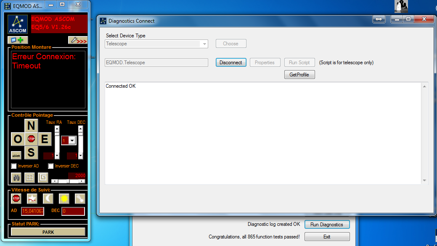Click Taux DEC slider down arrow
Image resolution: width=437 pixels, height=246 pixels.
point(80,156)
